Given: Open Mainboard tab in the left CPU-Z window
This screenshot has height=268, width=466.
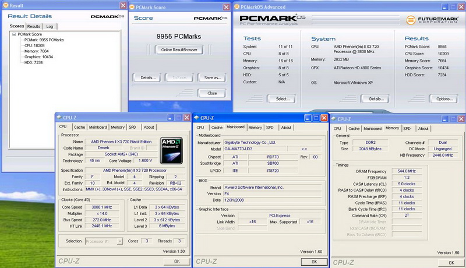Looking at the screenshot, I should [x=98, y=127].
